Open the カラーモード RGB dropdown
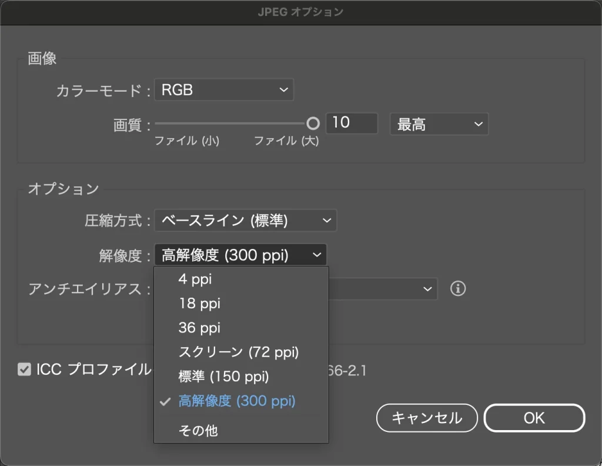Screen dimensions: 602x466 coord(224,90)
